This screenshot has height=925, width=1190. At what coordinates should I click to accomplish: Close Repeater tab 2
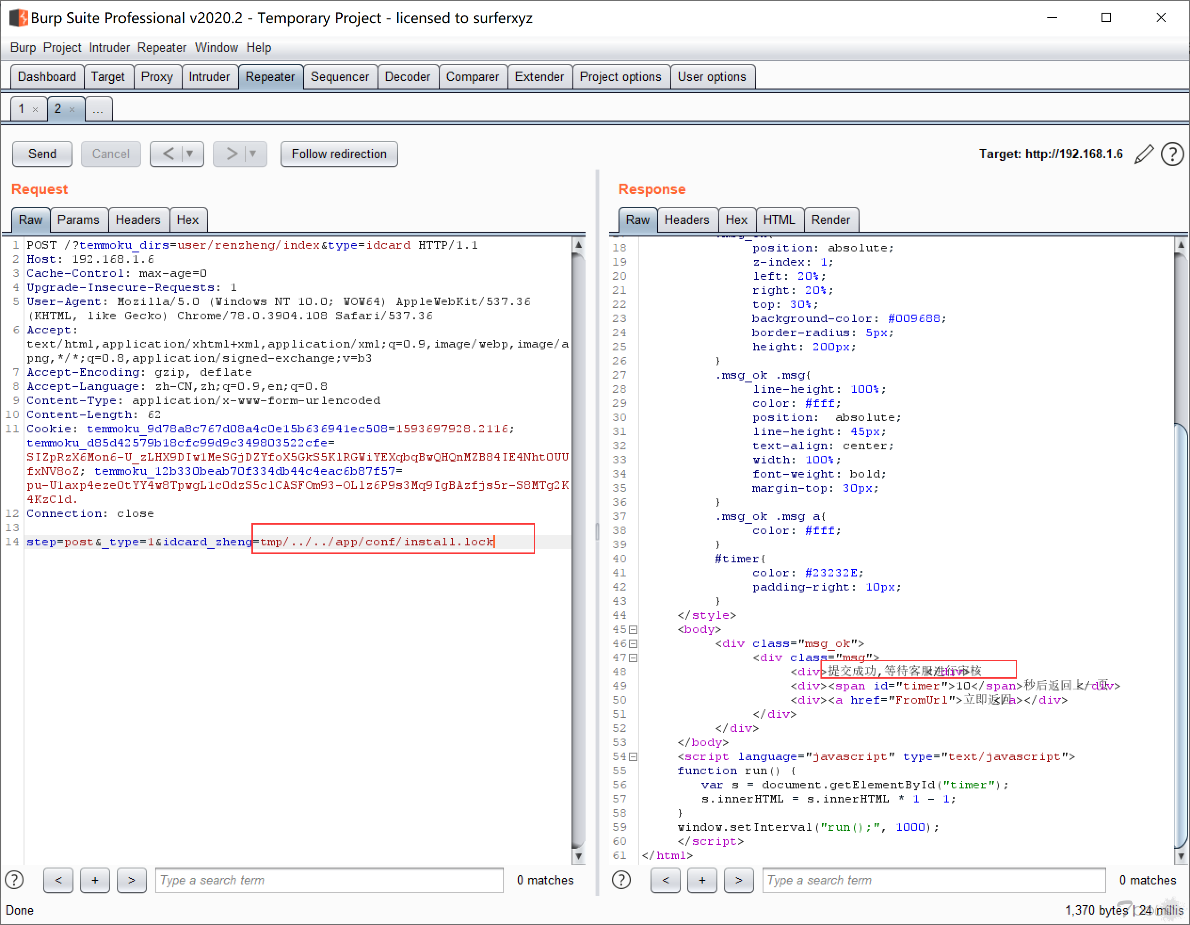pyautogui.click(x=72, y=110)
